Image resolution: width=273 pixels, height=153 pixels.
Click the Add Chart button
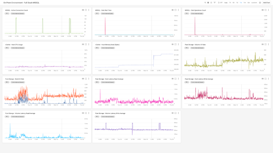266,3
